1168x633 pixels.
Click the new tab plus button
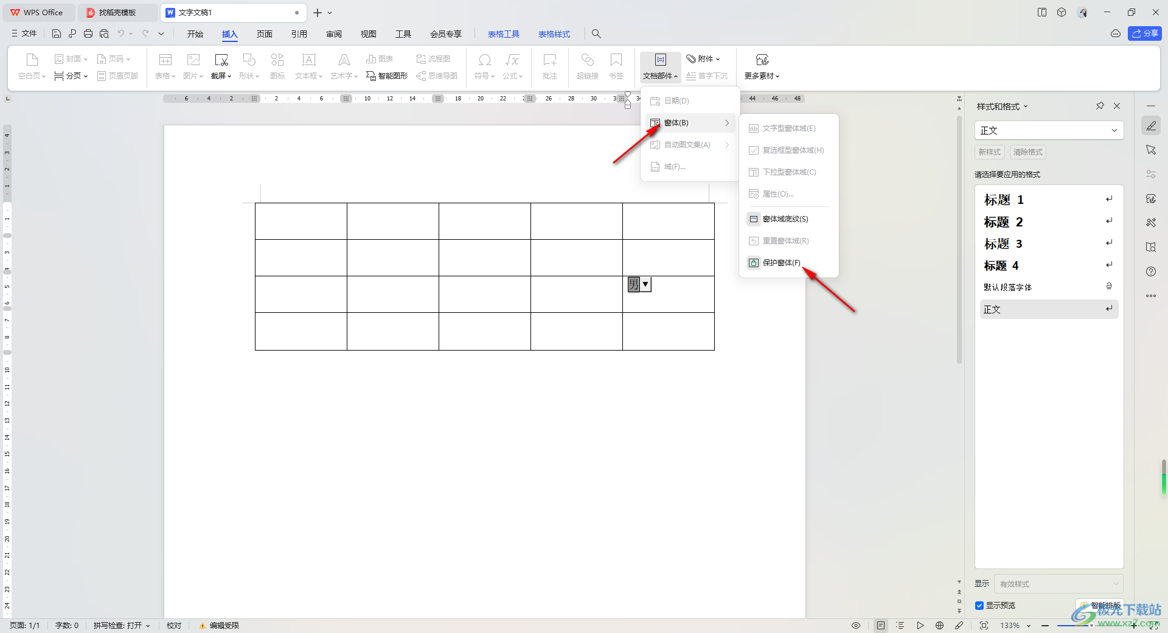(318, 12)
